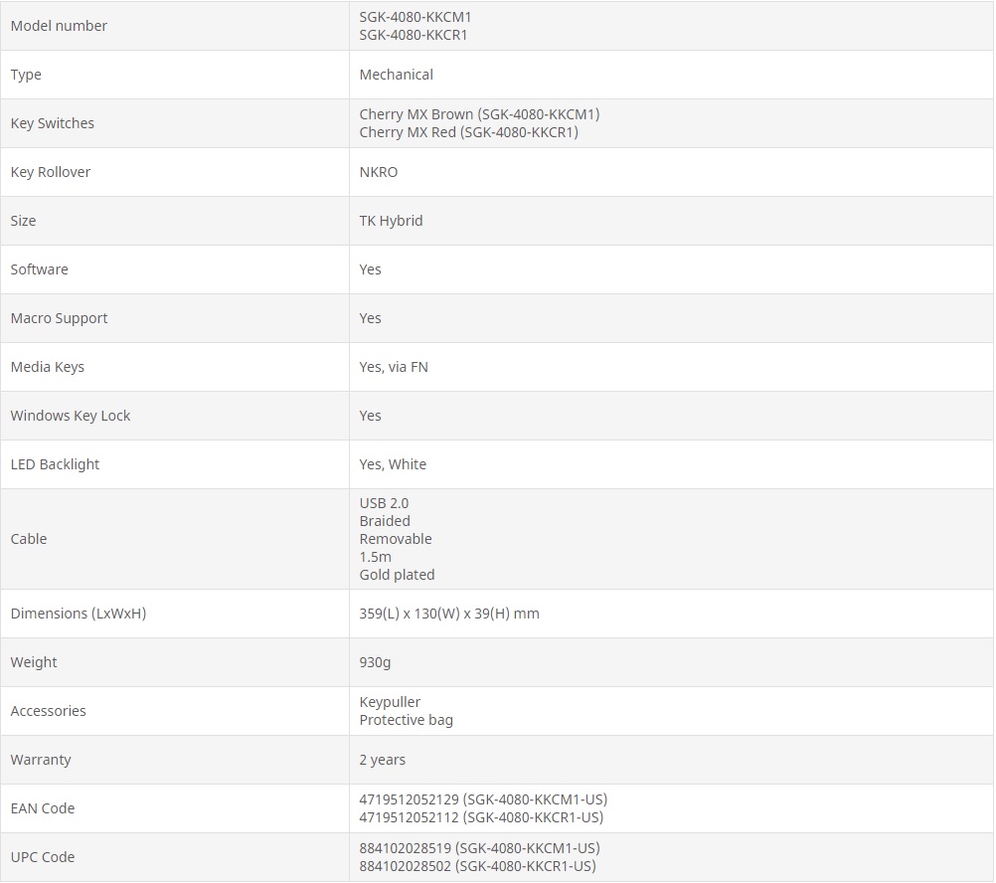Click the UPC code 884102028502
Screen dimensions: 996x883
point(406,866)
